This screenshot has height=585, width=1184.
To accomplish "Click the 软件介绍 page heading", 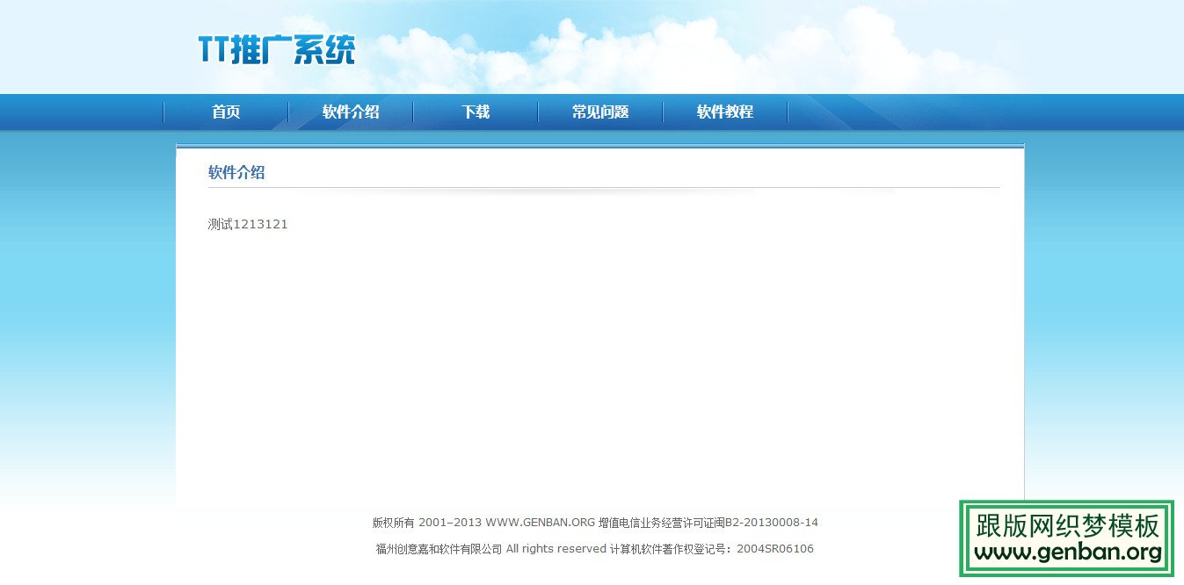I will pos(236,172).
